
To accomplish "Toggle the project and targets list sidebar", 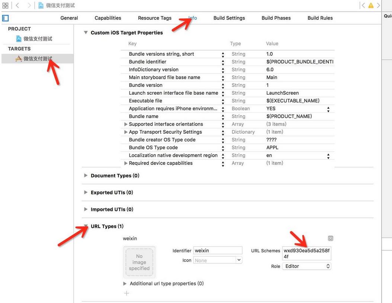I will [5, 18].
